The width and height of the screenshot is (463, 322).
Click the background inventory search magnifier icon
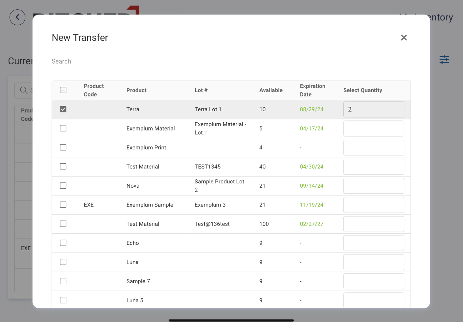24,90
